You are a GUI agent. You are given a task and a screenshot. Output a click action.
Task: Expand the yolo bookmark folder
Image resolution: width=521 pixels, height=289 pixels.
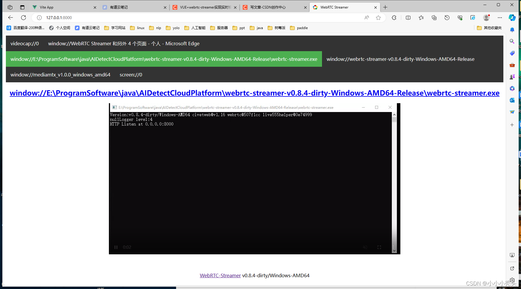pyautogui.click(x=173, y=28)
